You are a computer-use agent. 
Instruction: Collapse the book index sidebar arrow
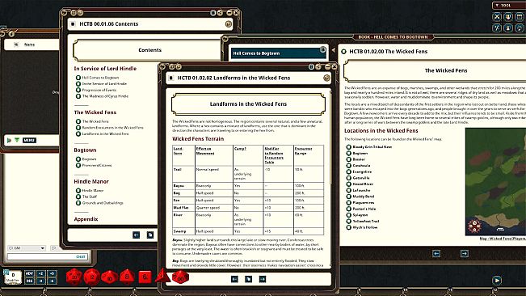click(334, 50)
